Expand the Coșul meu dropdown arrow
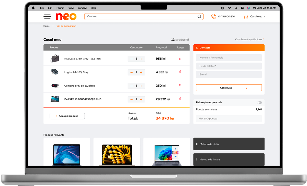307x186 pixels. tap(264, 17)
